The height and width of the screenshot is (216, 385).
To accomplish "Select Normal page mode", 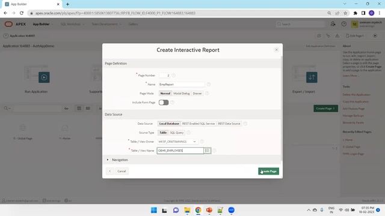I will tap(165, 94).
